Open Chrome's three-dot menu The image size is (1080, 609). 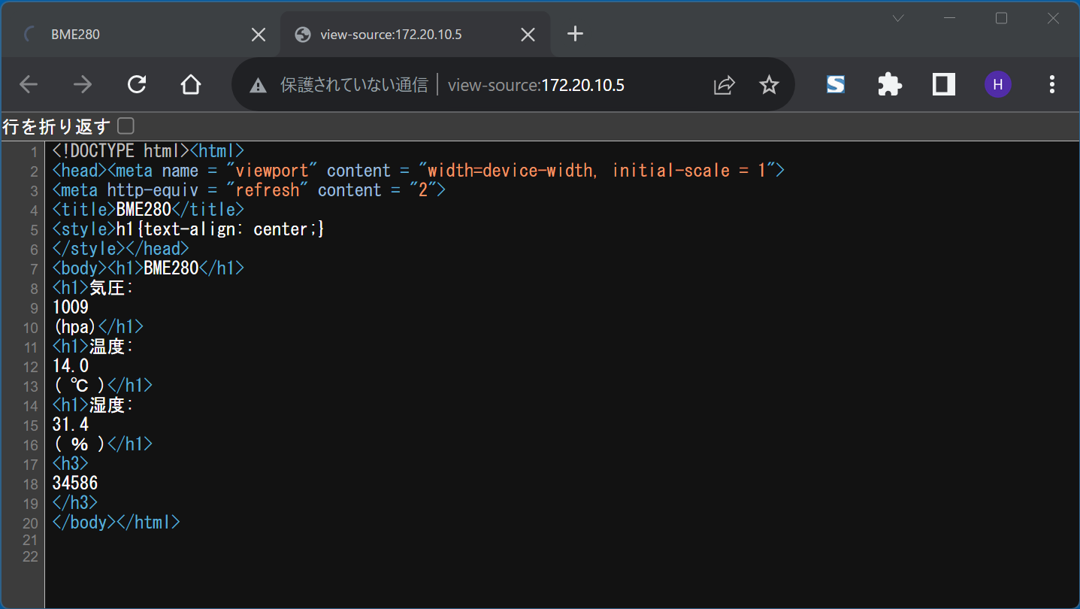click(1051, 84)
